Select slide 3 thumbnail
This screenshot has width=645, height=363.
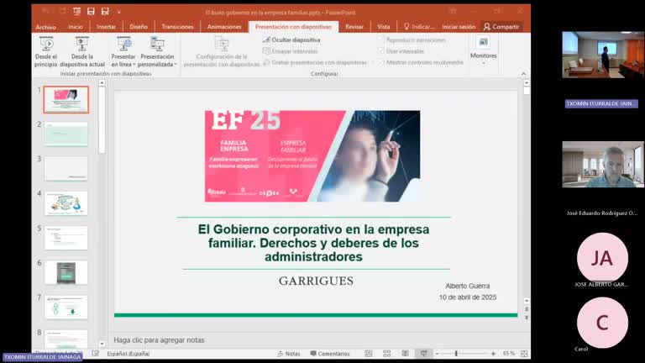coord(66,169)
